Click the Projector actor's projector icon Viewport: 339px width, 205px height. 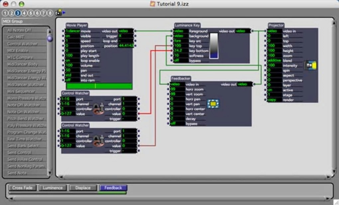pos(311,65)
